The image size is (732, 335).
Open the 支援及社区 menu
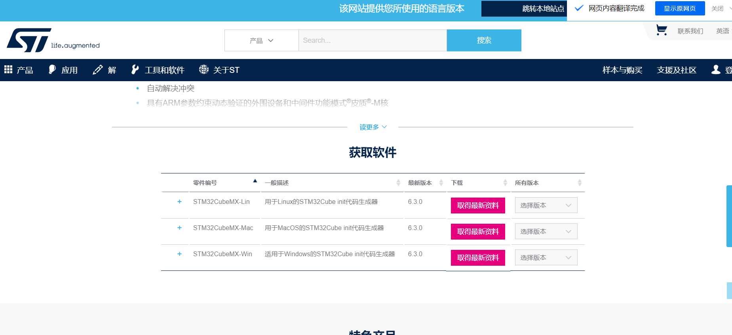point(677,70)
